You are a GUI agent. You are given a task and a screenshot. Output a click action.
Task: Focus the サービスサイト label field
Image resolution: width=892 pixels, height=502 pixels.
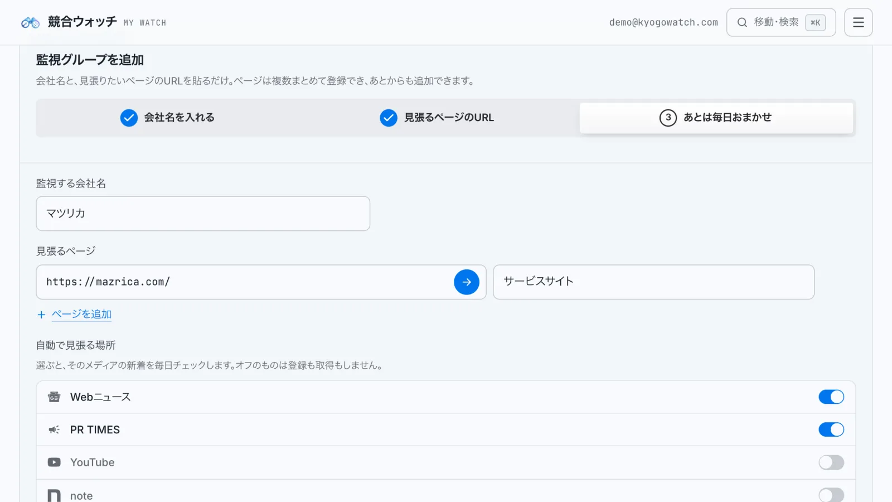654,282
